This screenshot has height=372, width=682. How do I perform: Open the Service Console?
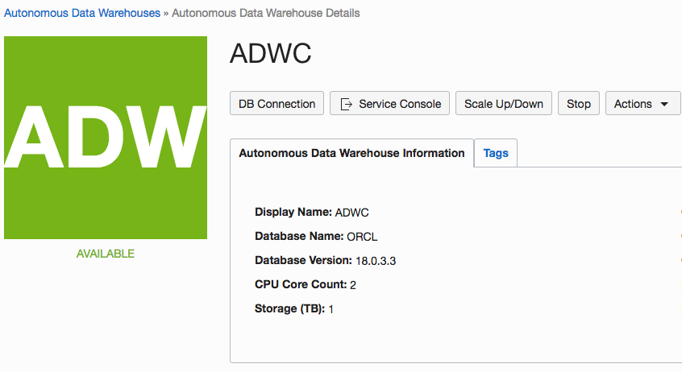coord(389,103)
